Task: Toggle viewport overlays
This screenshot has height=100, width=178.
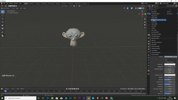Action: (132, 8)
